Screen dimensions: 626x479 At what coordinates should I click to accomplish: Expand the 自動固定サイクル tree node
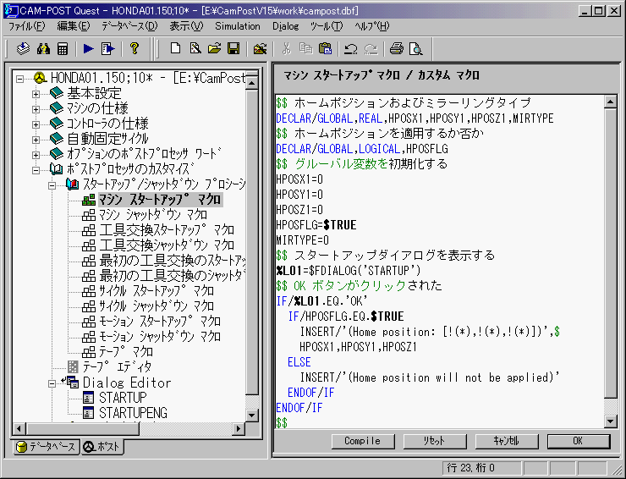[36, 140]
